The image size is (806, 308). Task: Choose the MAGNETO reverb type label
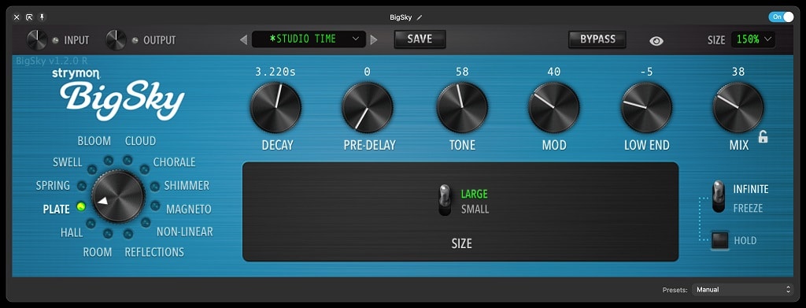pos(189,210)
